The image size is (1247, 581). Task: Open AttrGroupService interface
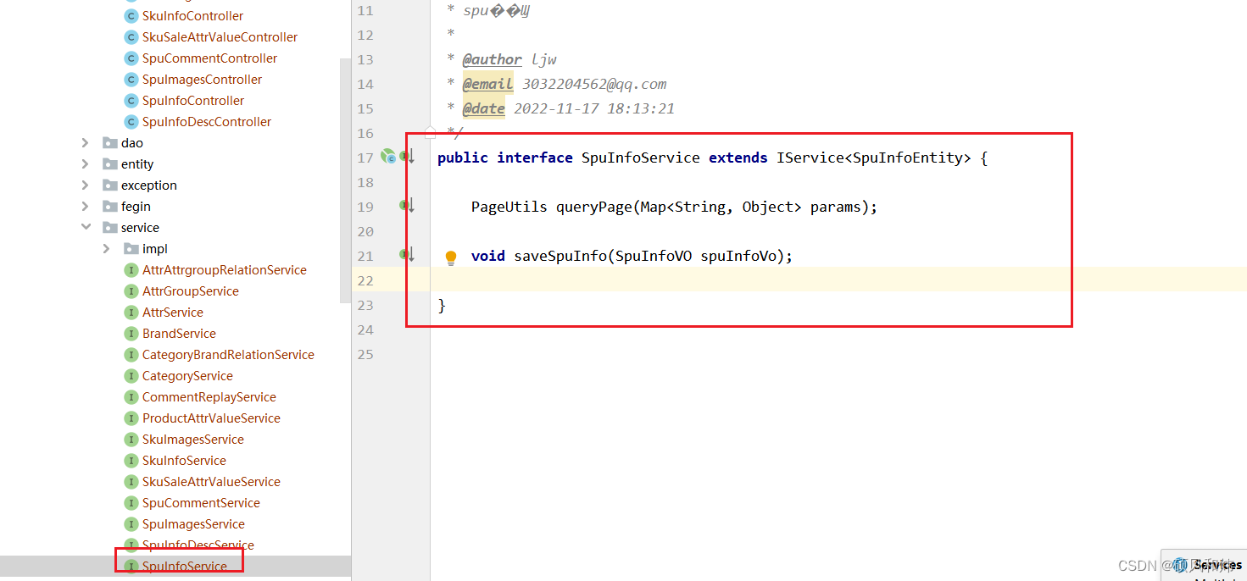[191, 291]
